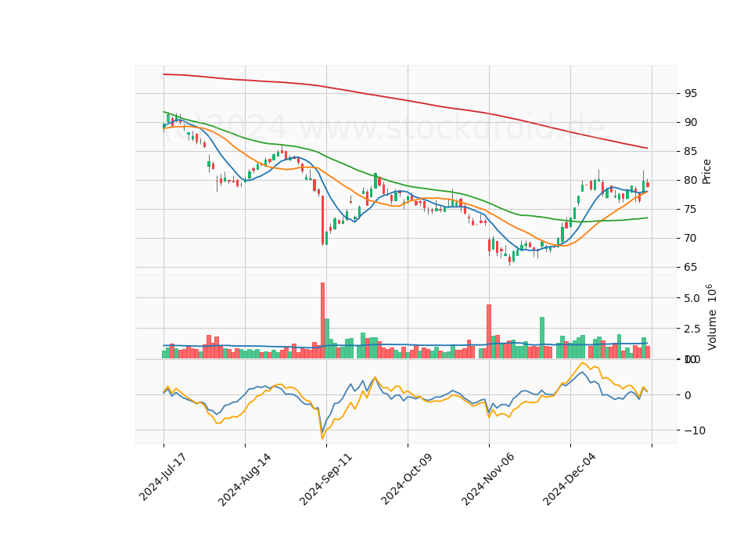Click the "−10" indicator tick label
The image size is (751, 540).
click(x=695, y=430)
